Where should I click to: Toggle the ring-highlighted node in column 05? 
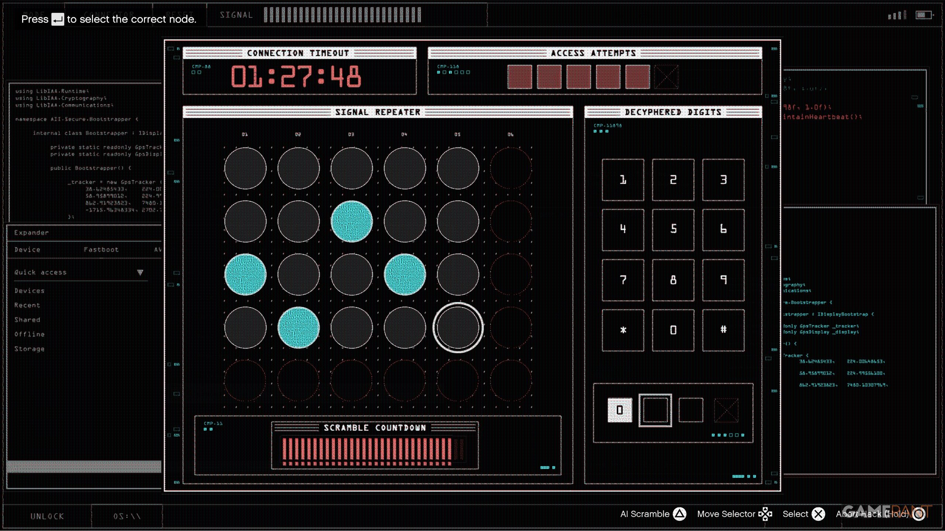pos(458,327)
